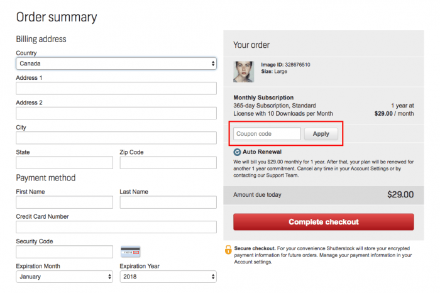This screenshot has width=440, height=293.
Task: Click the Address 2 input field
Action: 116,113
